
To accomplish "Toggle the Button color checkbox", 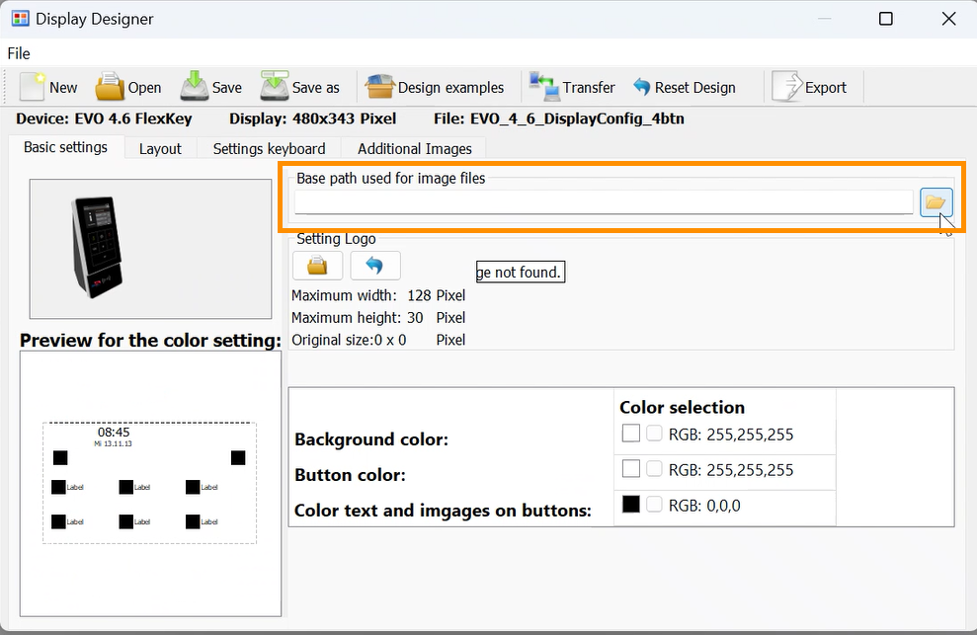I will (x=655, y=469).
